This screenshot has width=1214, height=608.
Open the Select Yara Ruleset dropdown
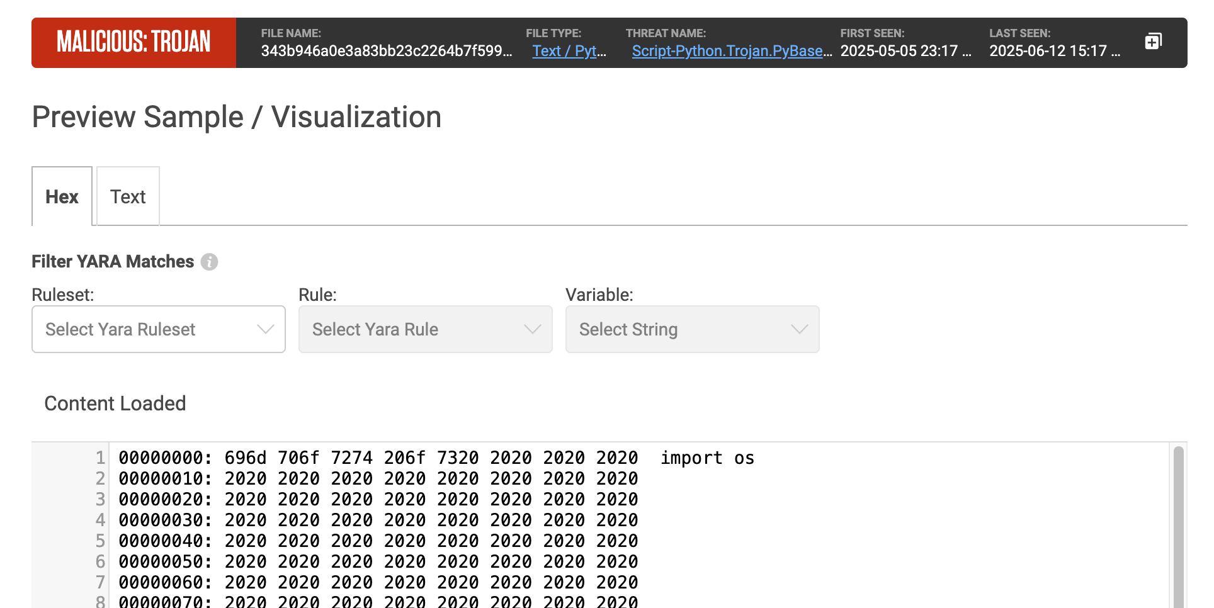point(159,329)
